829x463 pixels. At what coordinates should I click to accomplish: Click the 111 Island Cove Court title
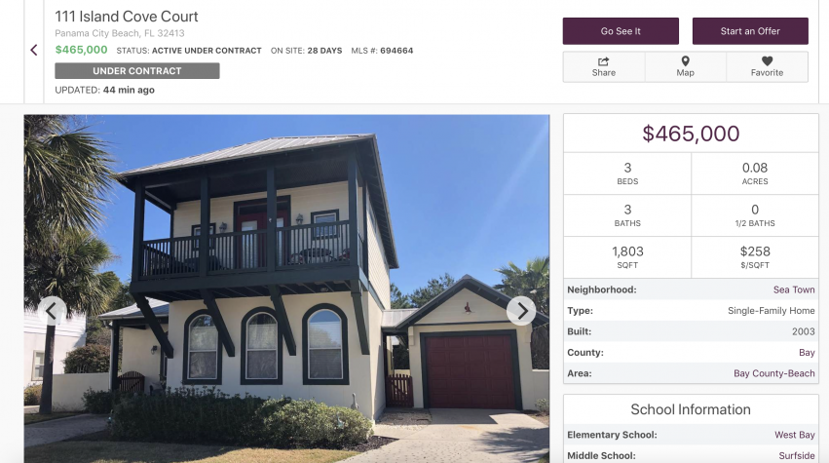[127, 17]
